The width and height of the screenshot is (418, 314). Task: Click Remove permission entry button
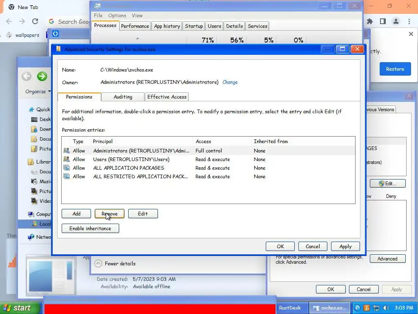pos(109,213)
